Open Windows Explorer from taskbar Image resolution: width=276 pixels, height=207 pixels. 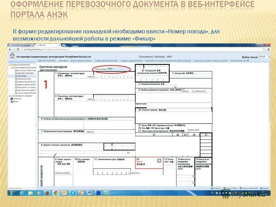pyautogui.click(x=30, y=193)
